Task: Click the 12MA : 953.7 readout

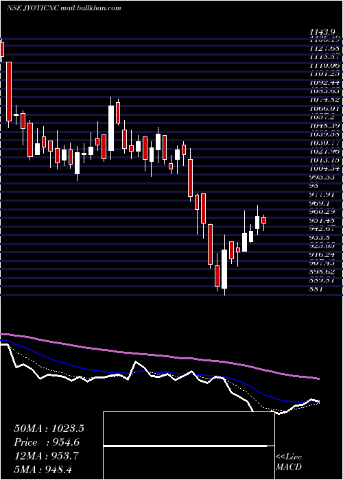Action: [x=47, y=455]
